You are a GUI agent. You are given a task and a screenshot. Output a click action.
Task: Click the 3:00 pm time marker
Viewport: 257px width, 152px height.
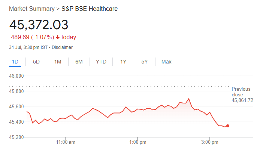[210, 142]
